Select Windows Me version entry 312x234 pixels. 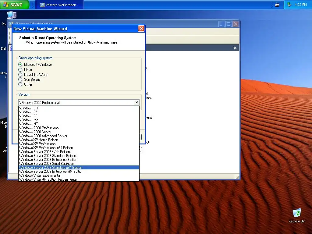79,120
